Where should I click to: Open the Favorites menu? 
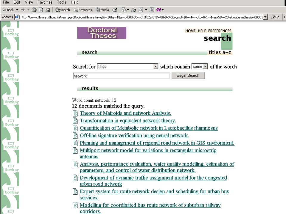(x=45, y=2)
